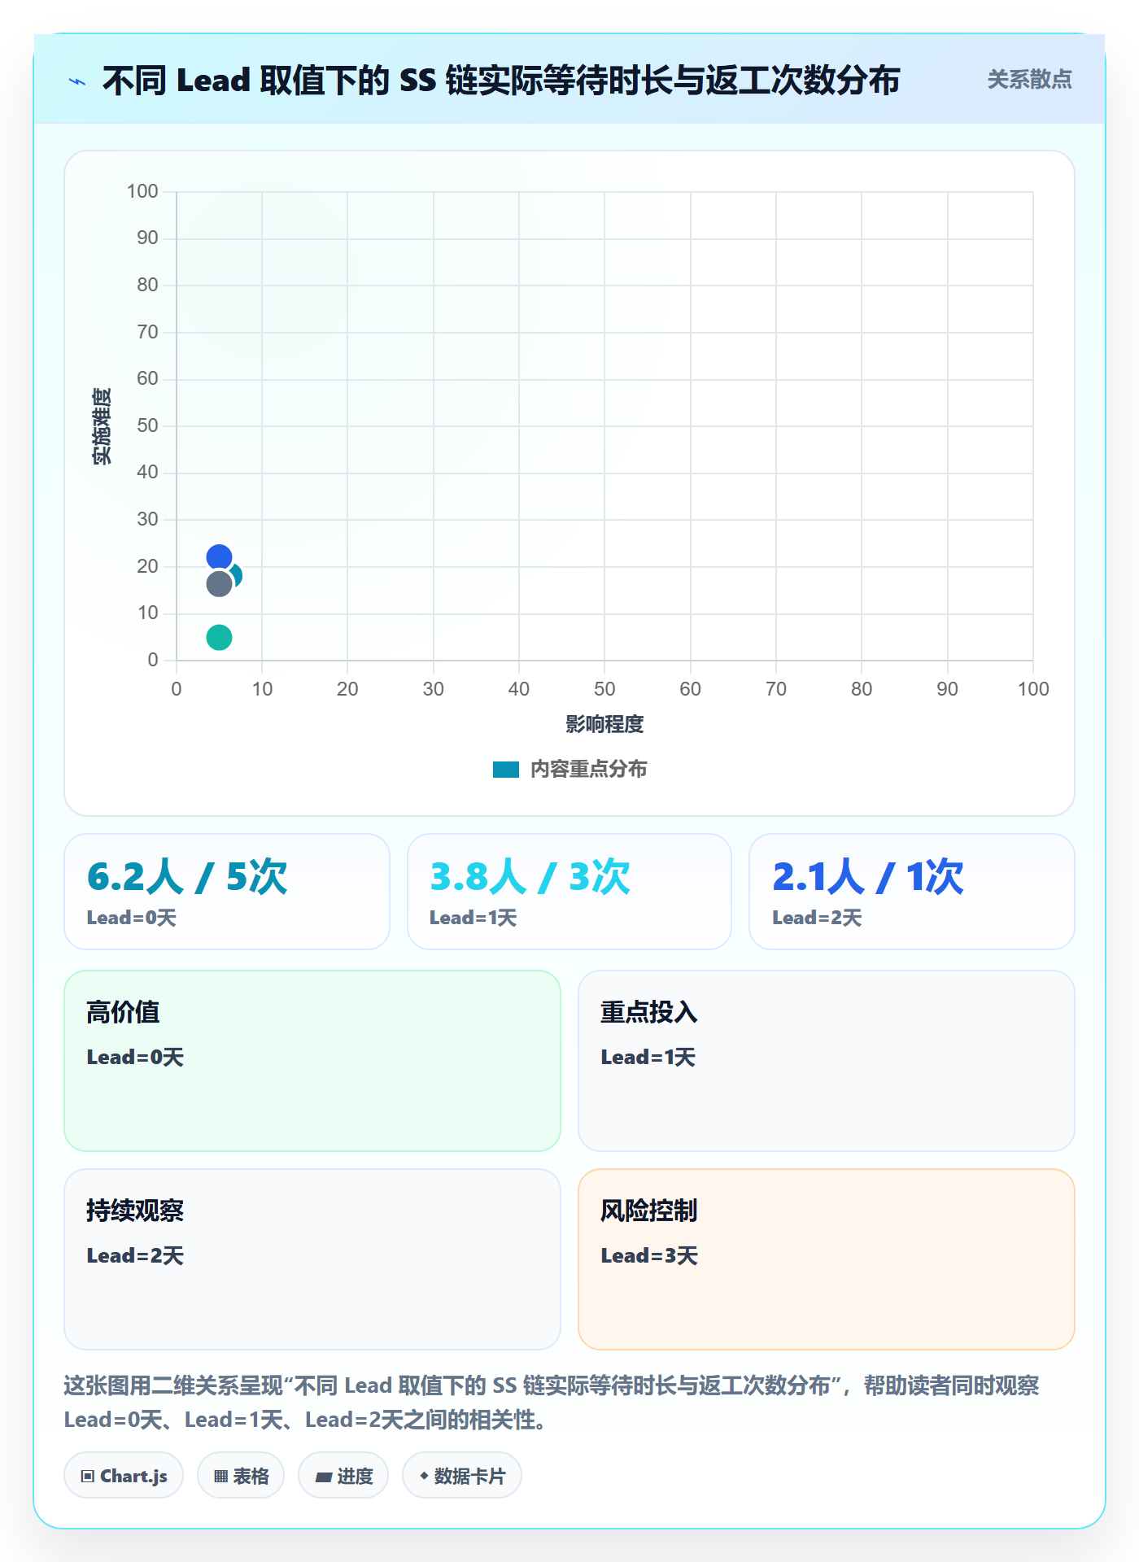The width and height of the screenshot is (1139, 1562).
Task: Click the 实施难度 y-axis title
Action: pyautogui.click(x=102, y=426)
